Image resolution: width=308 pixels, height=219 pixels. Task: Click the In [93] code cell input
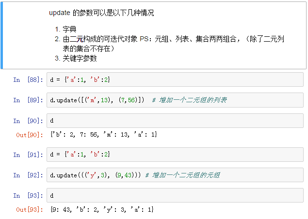175,195
